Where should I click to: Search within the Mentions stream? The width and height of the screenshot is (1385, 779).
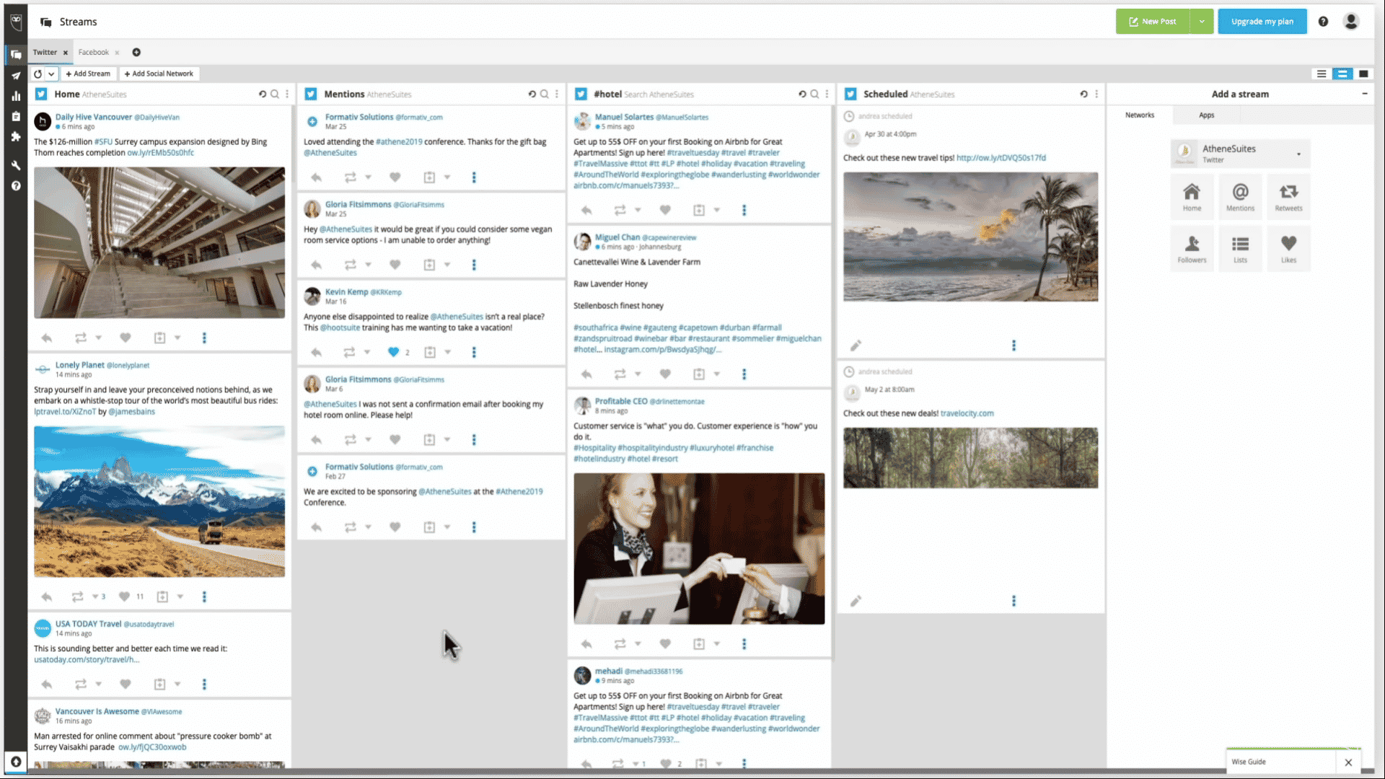coord(545,94)
